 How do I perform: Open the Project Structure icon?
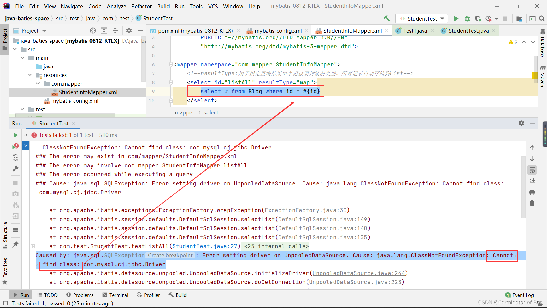[519, 19]
